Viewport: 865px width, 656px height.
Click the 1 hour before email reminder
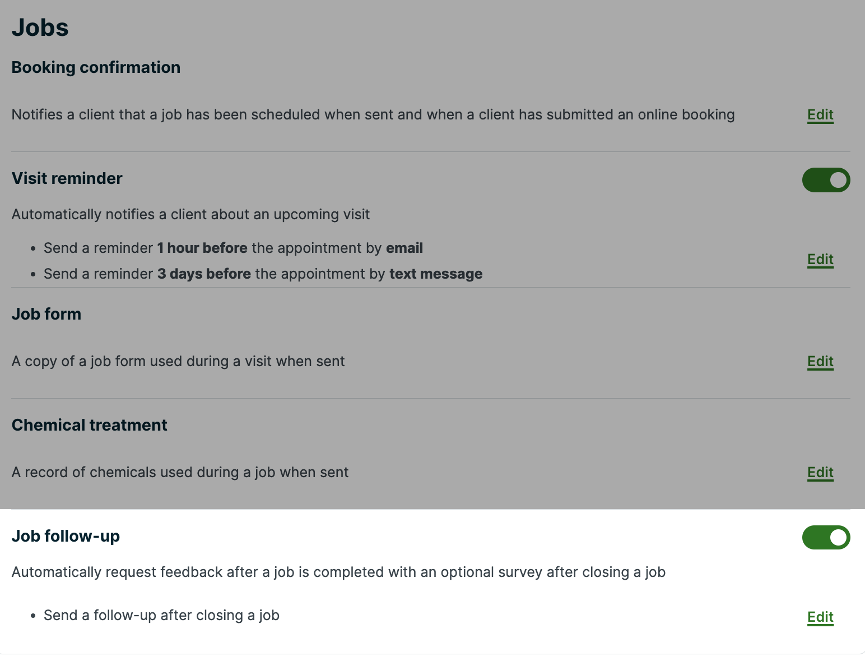coord(233,248)
